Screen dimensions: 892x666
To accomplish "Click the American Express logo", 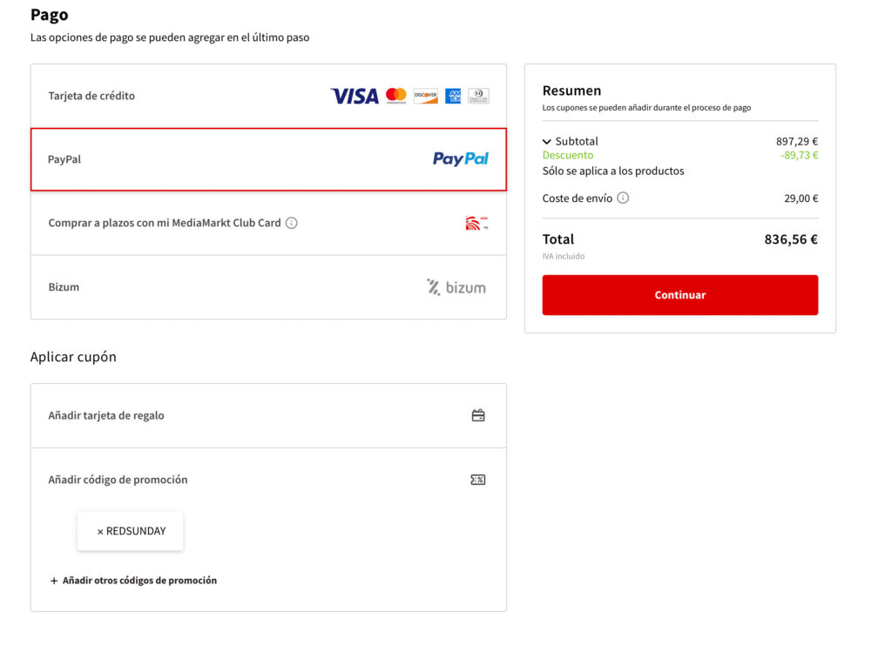I will coord(453,96).
